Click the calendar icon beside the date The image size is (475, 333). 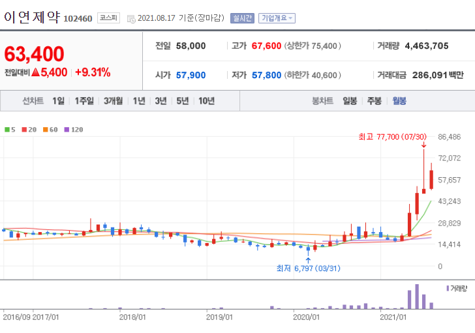(x=131, y=19)
